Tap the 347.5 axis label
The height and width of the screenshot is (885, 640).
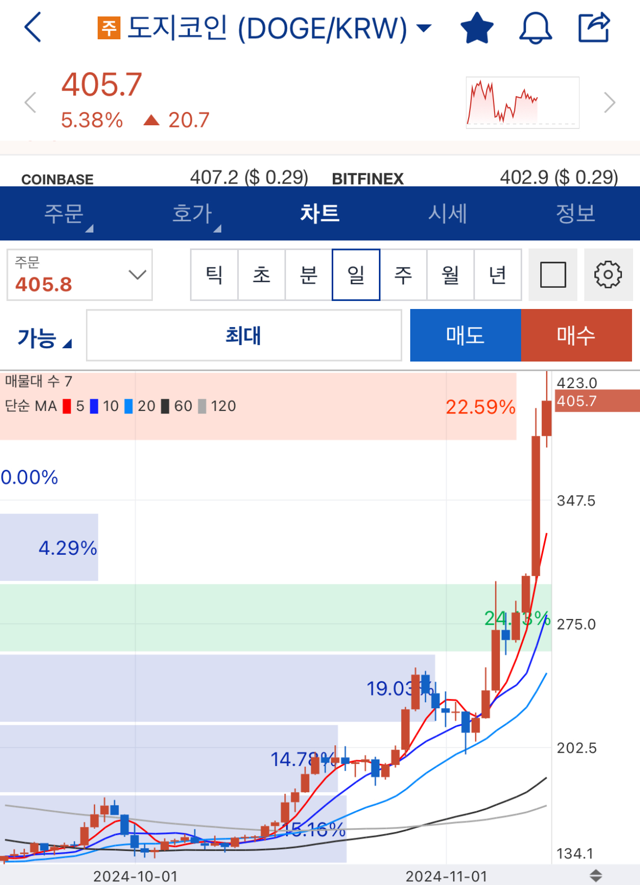coord(576,501)
